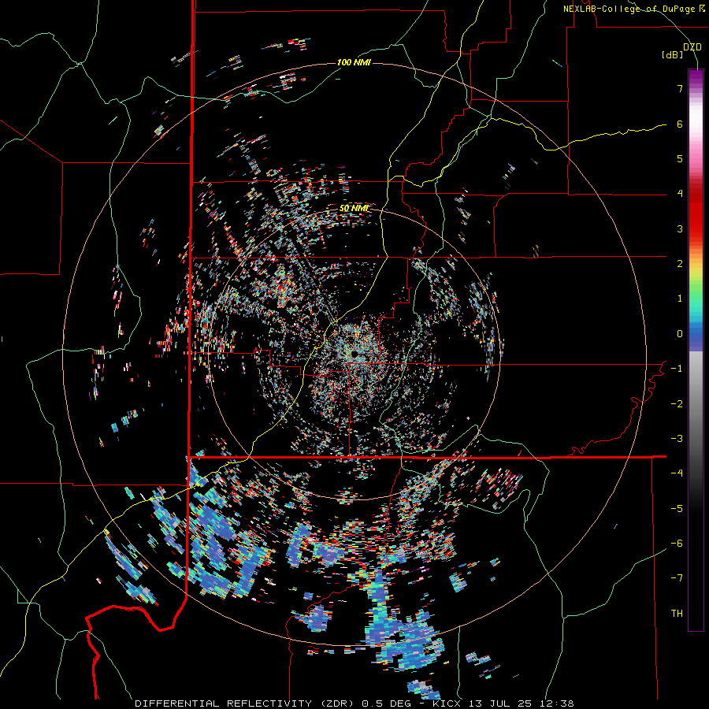709x709 pixels.
Task: Click the -5 value on color scale
Action: [677, 509]
